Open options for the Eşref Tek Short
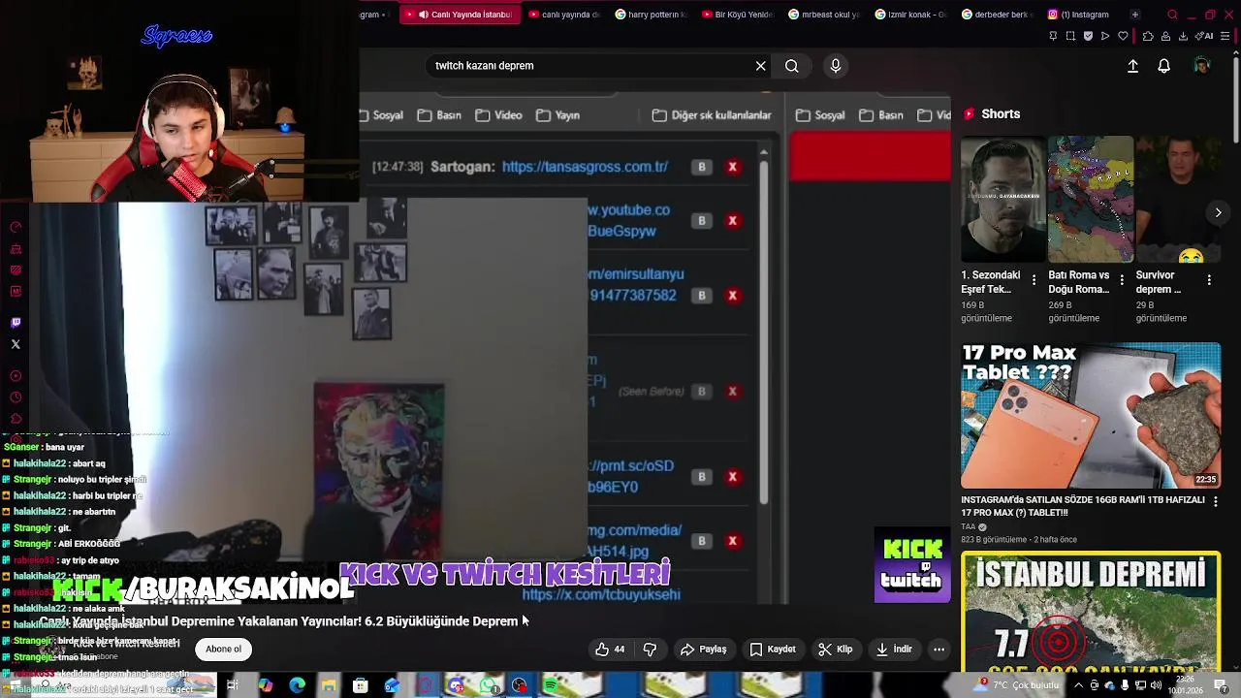 tap(1034, 280)
